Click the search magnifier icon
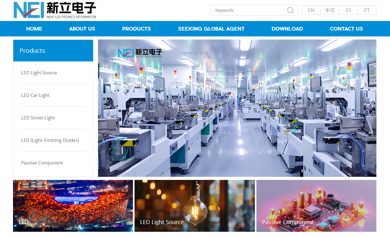Screen dimensions: 390x237 click(290, 10)
